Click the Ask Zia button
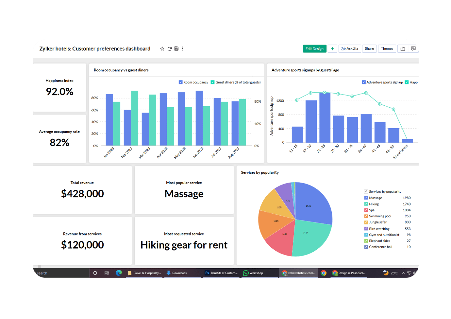The width and height of the screenshot is (451, 319). (x=350, y=49)
